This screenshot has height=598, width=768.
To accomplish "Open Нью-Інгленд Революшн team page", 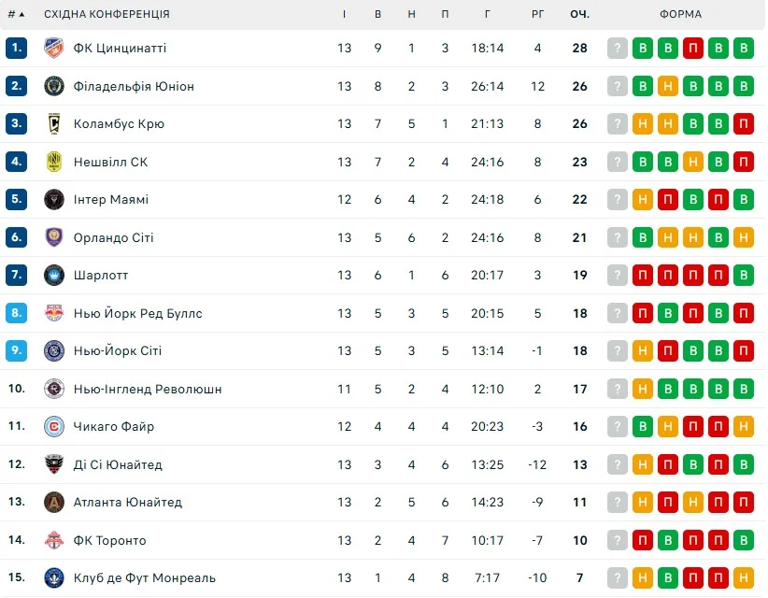I will pyautogui.click(x=148, y=389).
